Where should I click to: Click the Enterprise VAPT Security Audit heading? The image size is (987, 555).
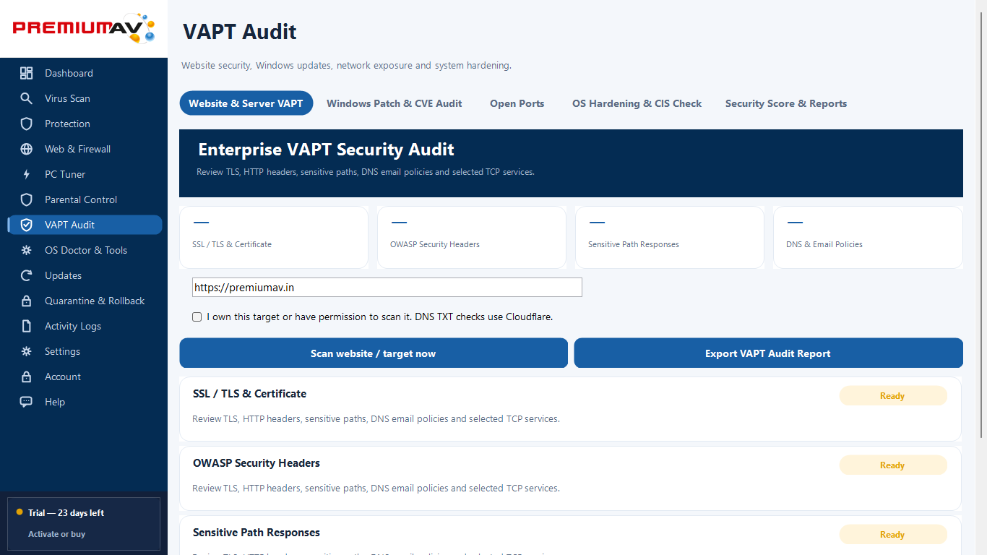326,150
